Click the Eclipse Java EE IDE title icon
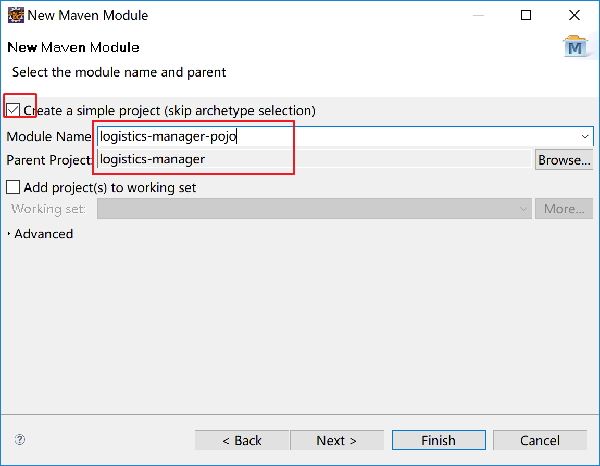Viewport: 600px width, 466px height. tap(16, 15)
